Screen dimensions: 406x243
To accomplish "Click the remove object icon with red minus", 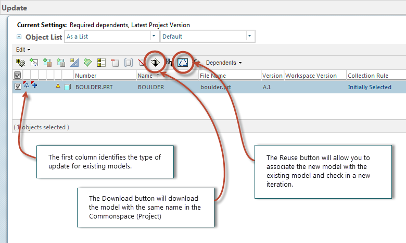I will coord(115,63).
